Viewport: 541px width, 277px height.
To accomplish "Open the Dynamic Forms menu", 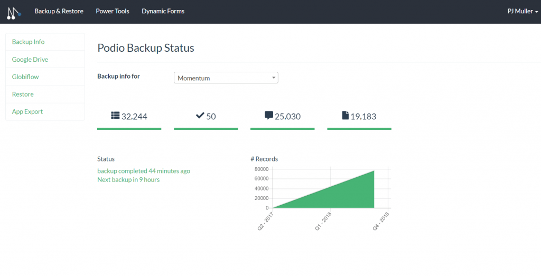I will click(163, 11).
